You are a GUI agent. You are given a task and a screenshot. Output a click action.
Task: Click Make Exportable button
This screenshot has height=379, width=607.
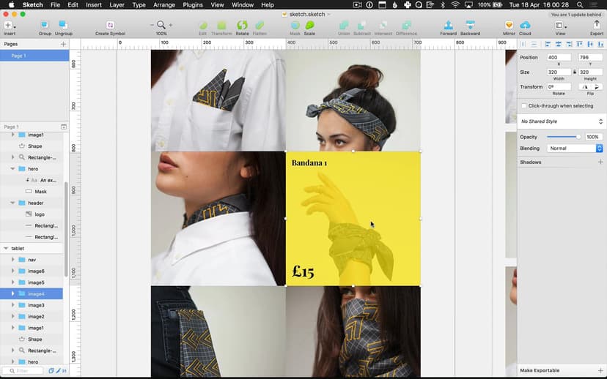(540, 370)
